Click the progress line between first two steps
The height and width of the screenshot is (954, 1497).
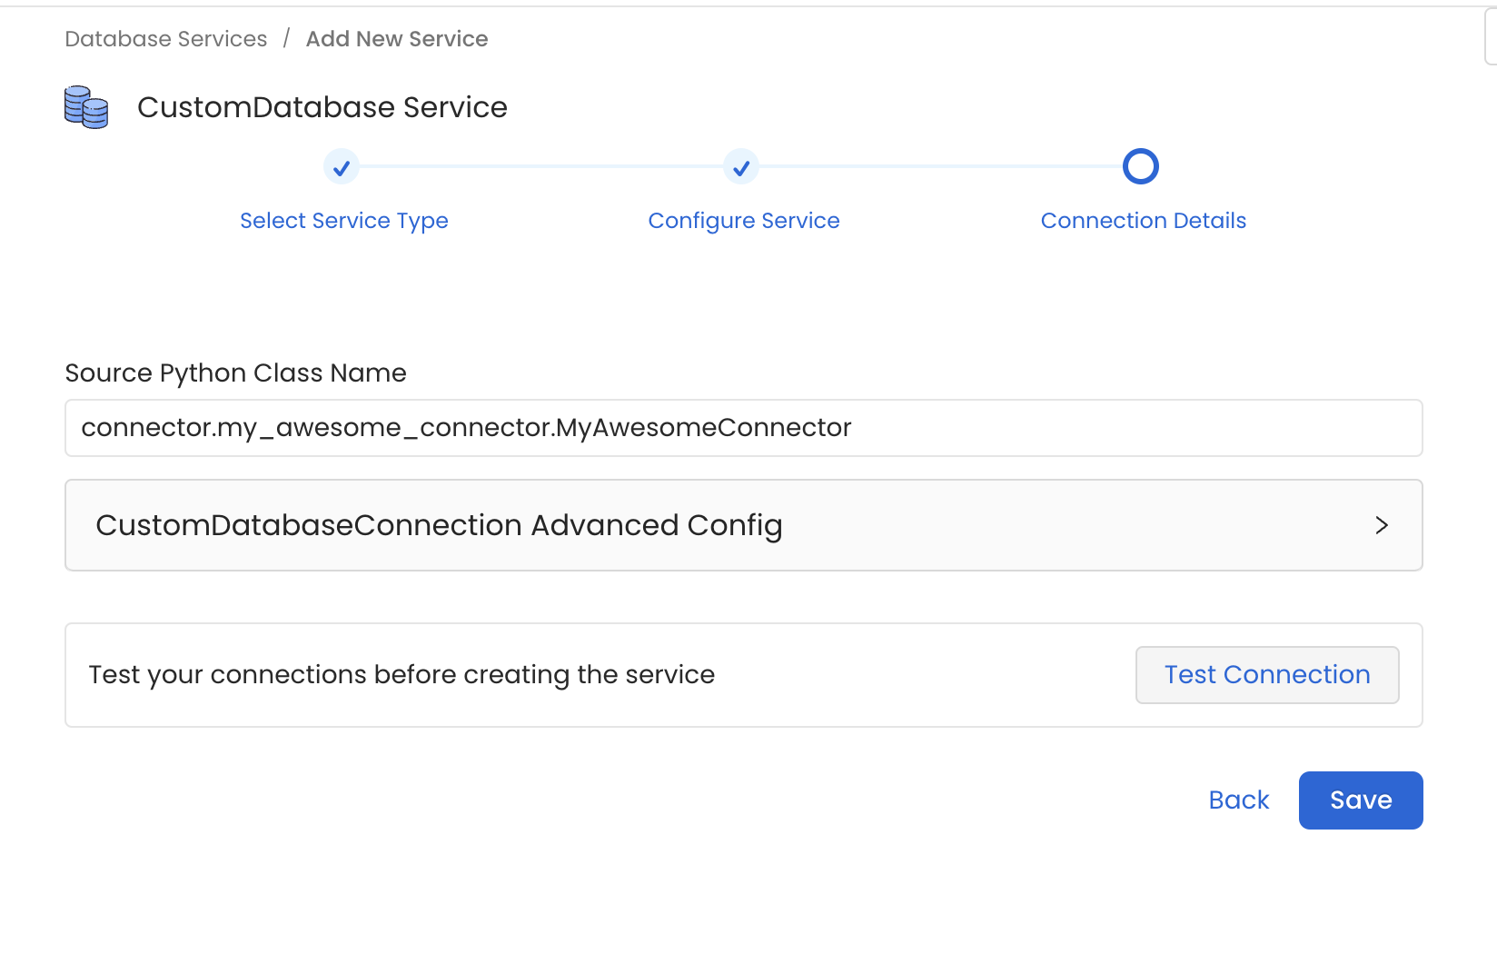[541, 167]
